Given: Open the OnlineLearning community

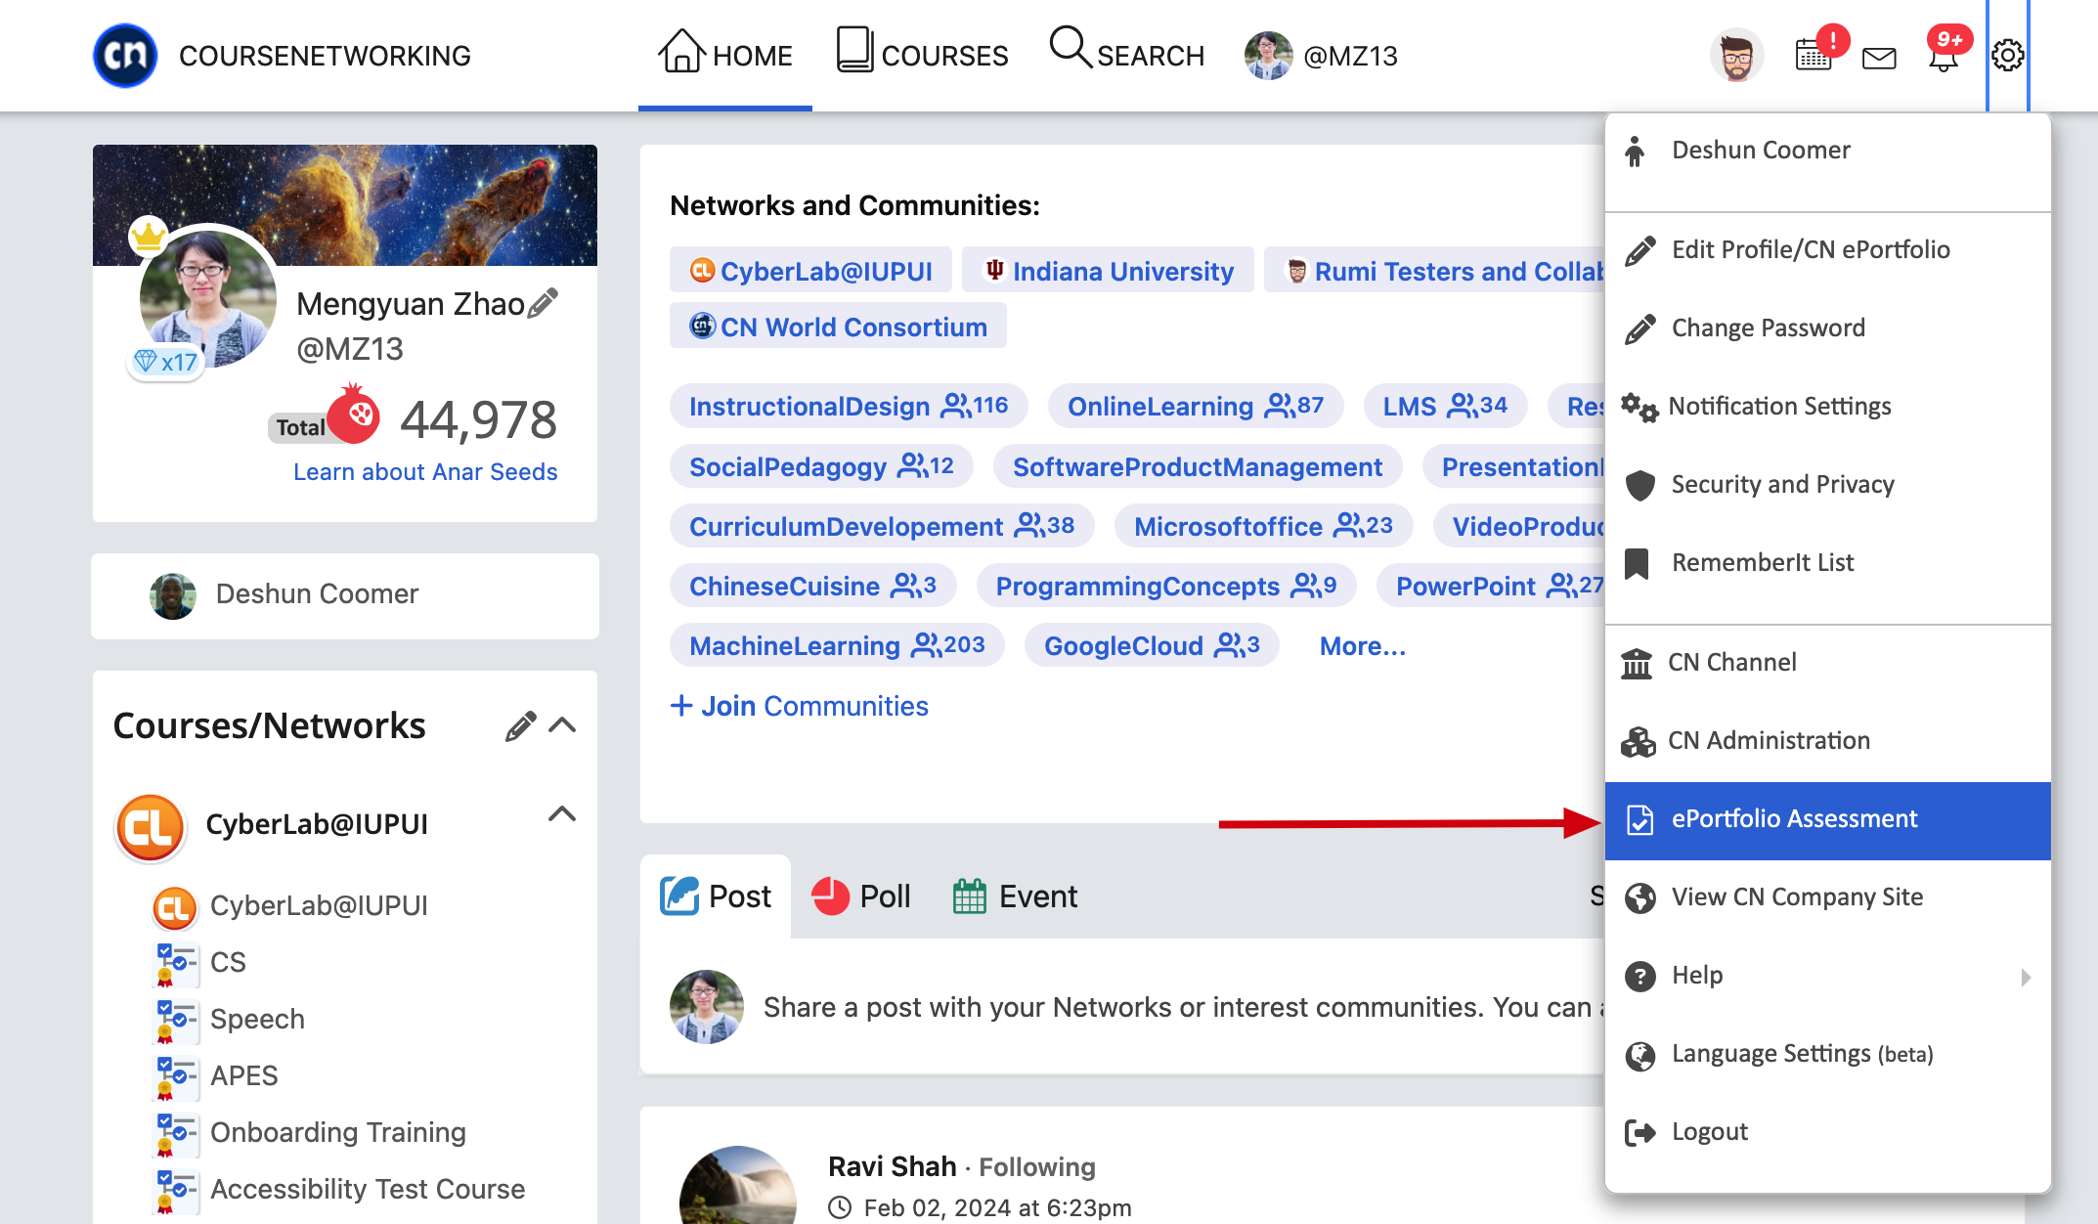Looking at the screenshot, I should pyautogui.click(x=1196, y=406).
